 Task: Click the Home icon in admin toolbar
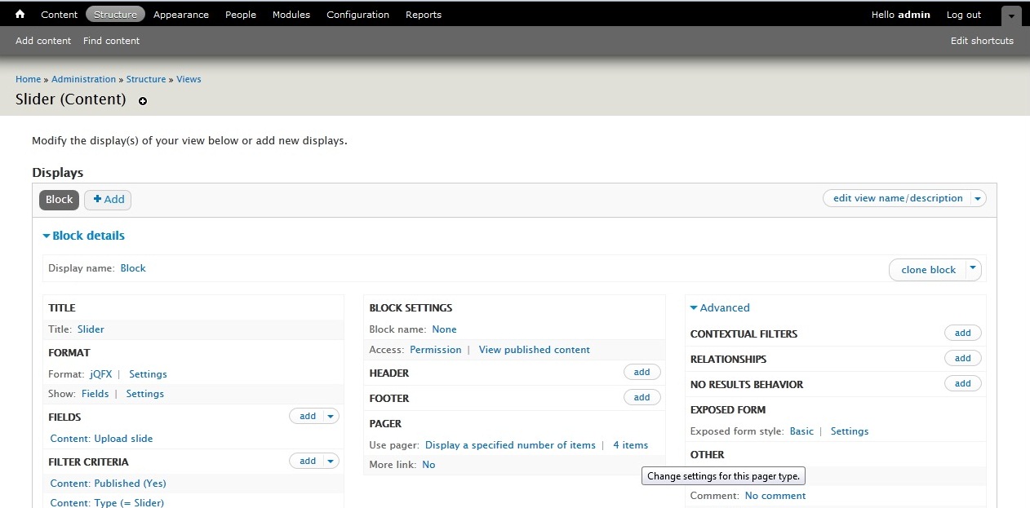20,15
